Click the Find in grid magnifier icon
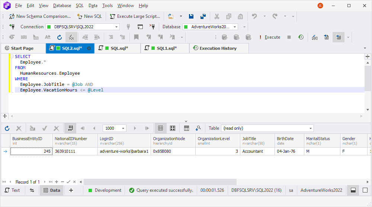This screenshot has width=372, height=207. [x=198, y=128]
